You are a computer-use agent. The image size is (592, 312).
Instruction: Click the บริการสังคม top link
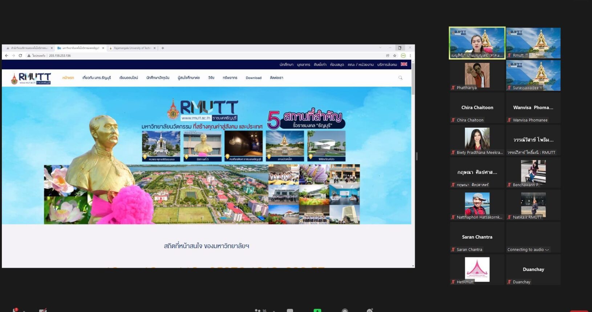click(x=387, y=65)
